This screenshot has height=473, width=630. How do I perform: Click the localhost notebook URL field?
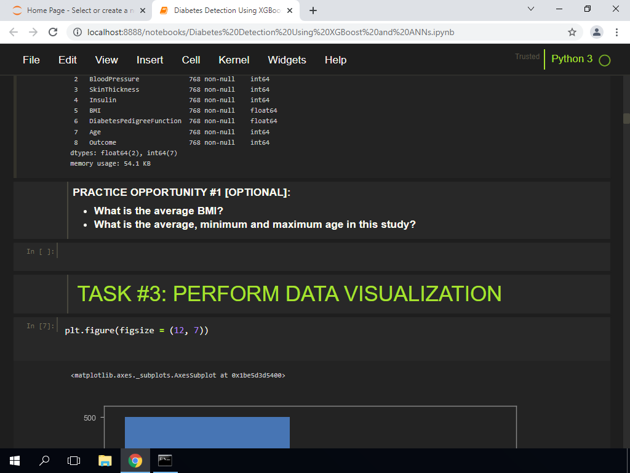click(271, 32)
